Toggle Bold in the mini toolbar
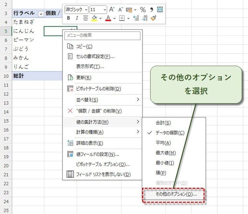The width and height of the screenshot is (248, 214). (68, 18)
